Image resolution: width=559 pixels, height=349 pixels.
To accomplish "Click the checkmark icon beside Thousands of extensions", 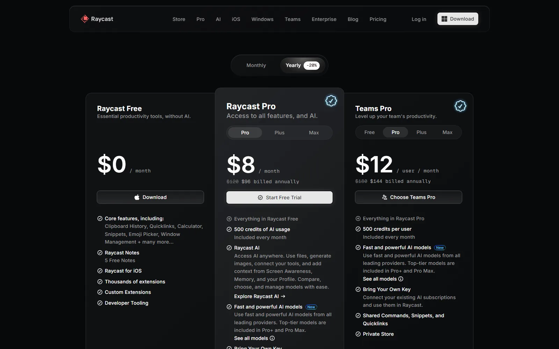I will (x=100, y=282).
